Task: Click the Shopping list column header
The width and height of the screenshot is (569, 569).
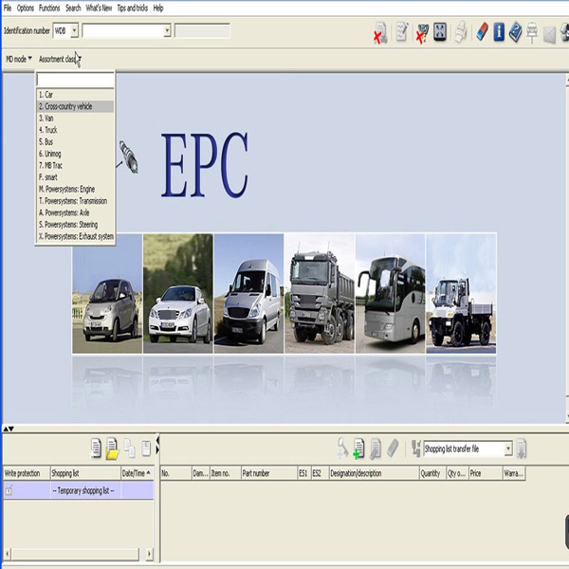Action: (x=85, y=473)
